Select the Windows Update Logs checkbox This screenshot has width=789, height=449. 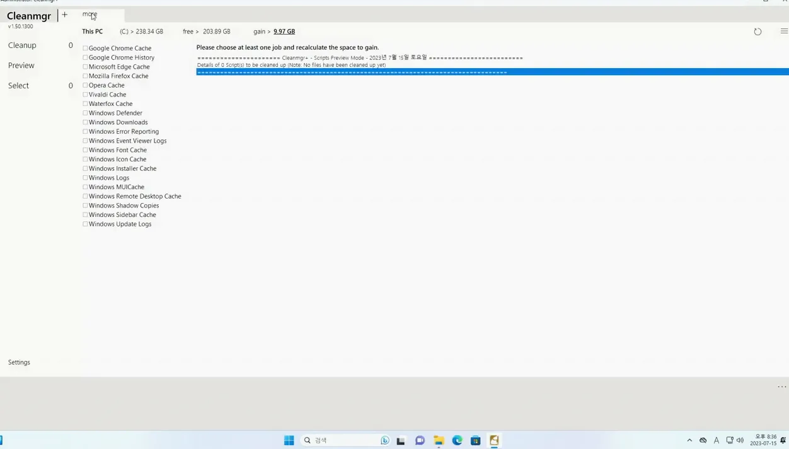(x=85, y=224)
